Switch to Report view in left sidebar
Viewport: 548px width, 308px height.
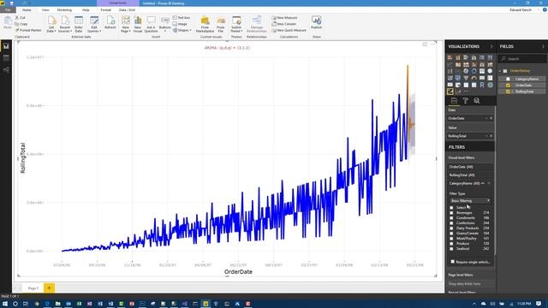pos(6,46)
